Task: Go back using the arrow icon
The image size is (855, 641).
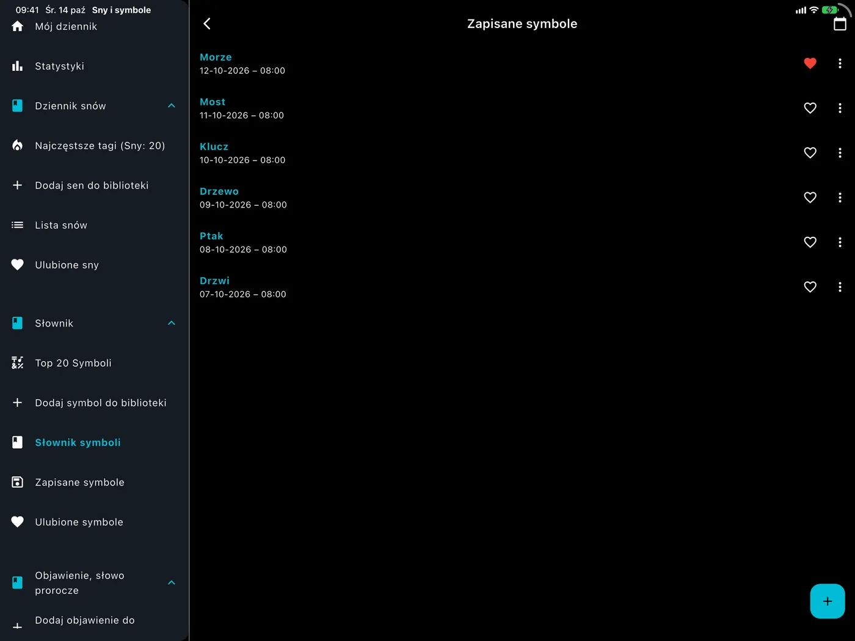Action: click(x=207, y=24)
